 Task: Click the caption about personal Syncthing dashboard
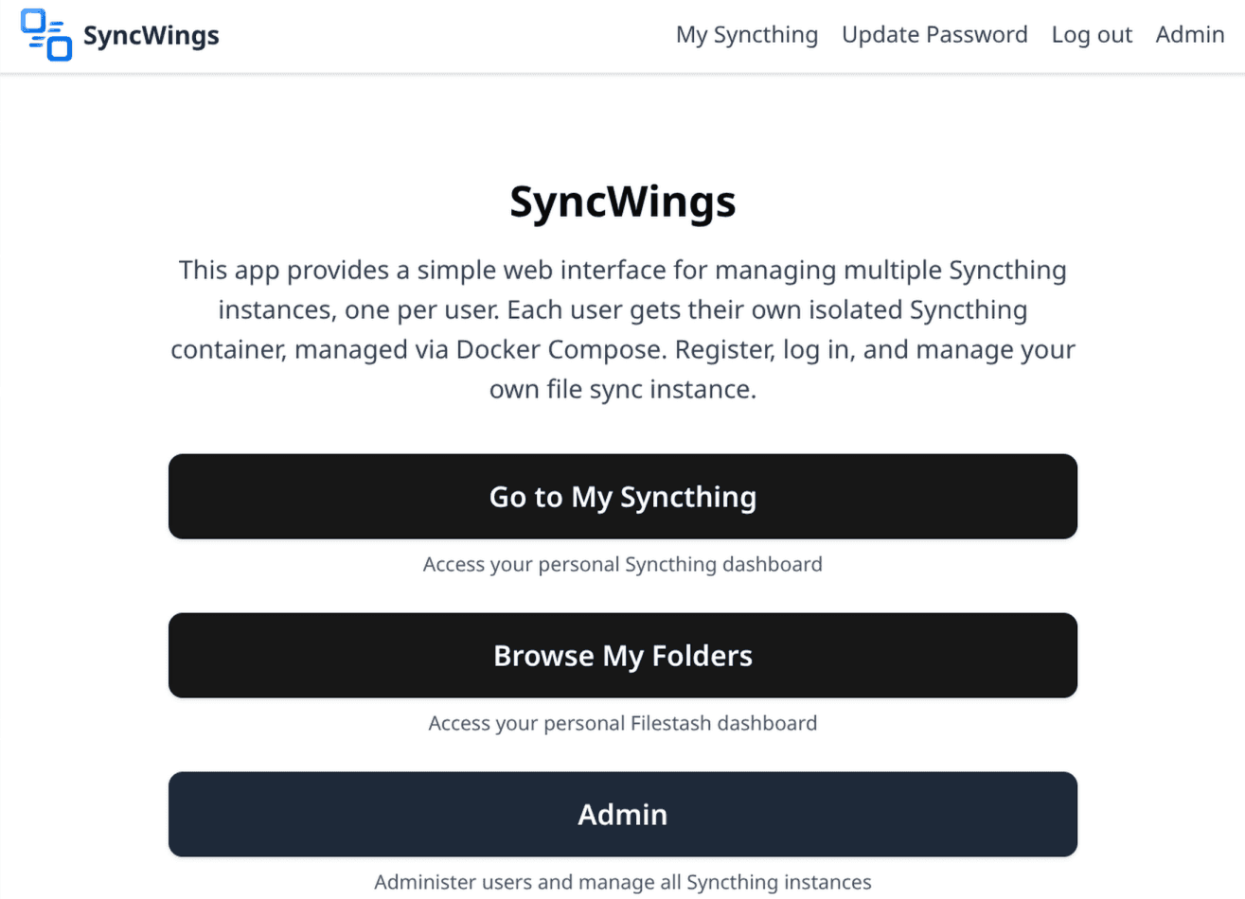[622, 565]
